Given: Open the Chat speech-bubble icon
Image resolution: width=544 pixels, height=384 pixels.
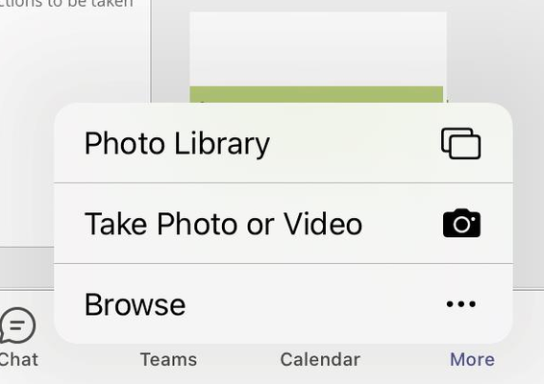Looking at the screenshot, I should click(x=17, y=325).
